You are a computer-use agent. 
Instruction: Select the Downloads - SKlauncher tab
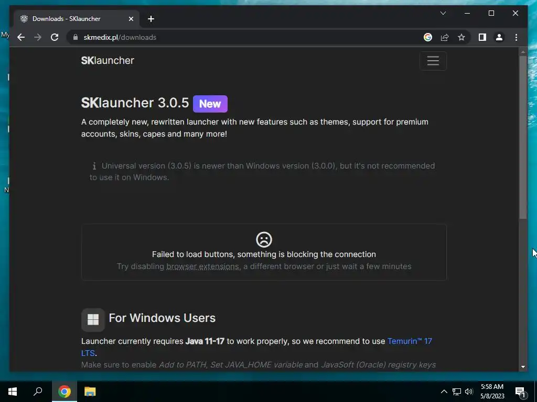[x=77, y=19]
